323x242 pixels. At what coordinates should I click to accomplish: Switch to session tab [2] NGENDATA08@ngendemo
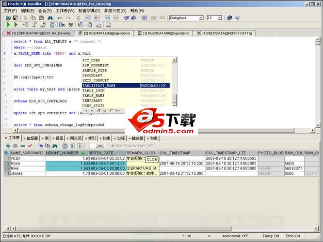click(104, 33)
